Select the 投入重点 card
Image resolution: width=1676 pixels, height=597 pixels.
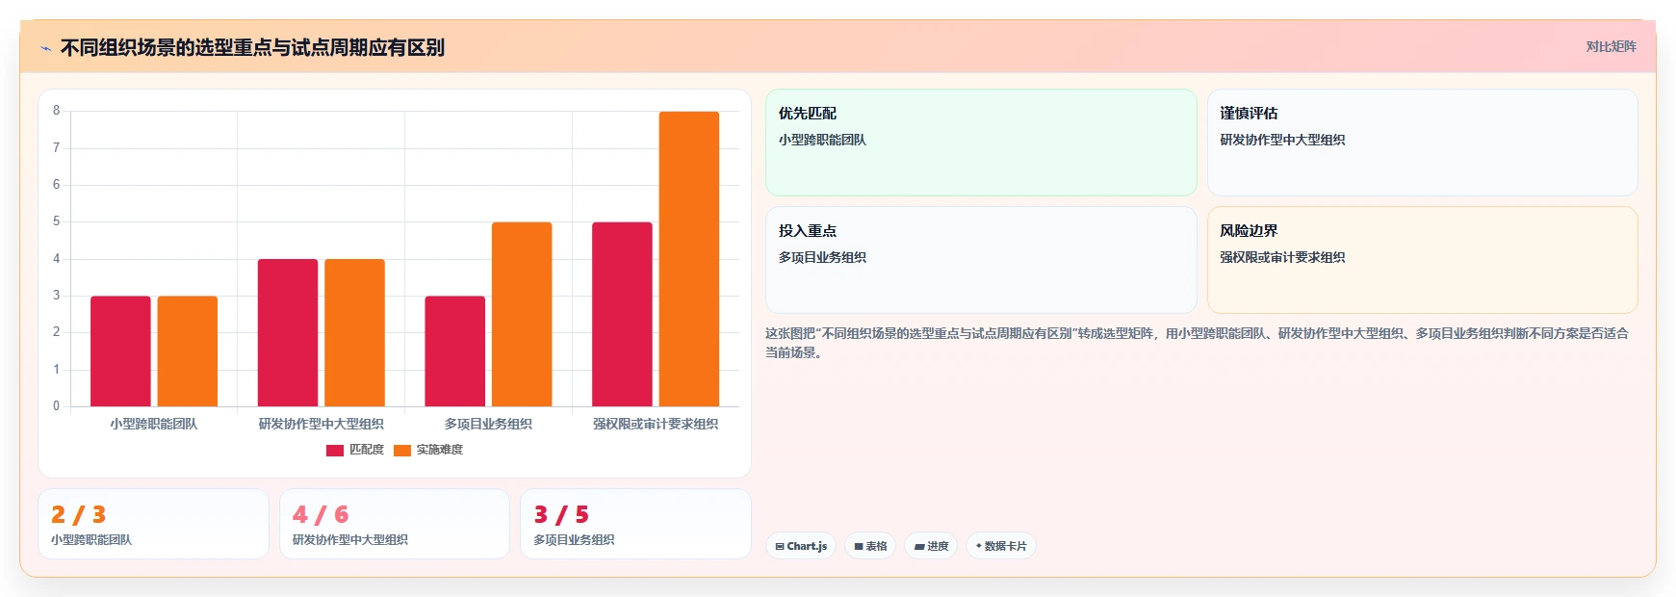981,260
